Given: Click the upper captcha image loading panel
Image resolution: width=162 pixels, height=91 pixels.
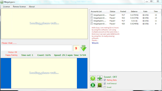Looking at the screenshot, I should [44, 24].
